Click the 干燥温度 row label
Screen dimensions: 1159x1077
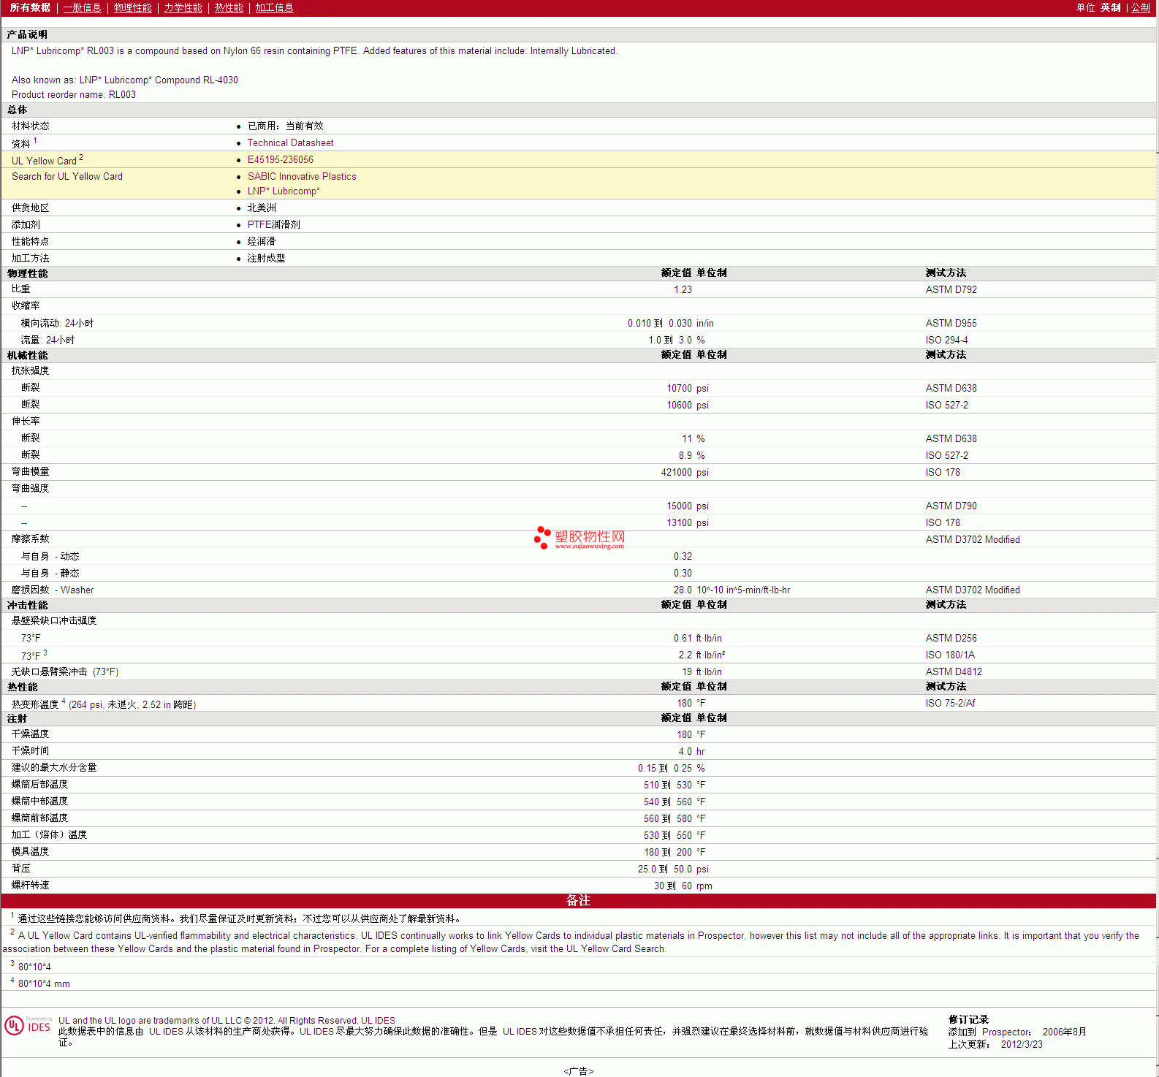pos(30,734)
